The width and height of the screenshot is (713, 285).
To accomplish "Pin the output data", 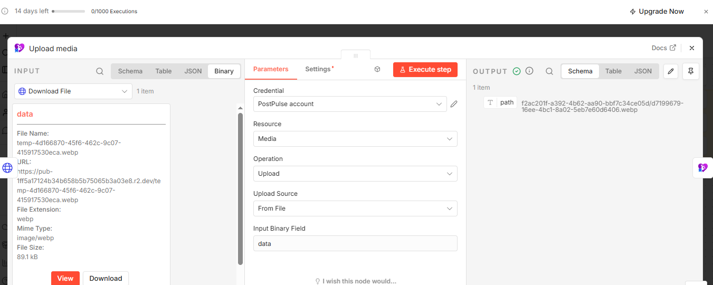I will click(691, 71).
